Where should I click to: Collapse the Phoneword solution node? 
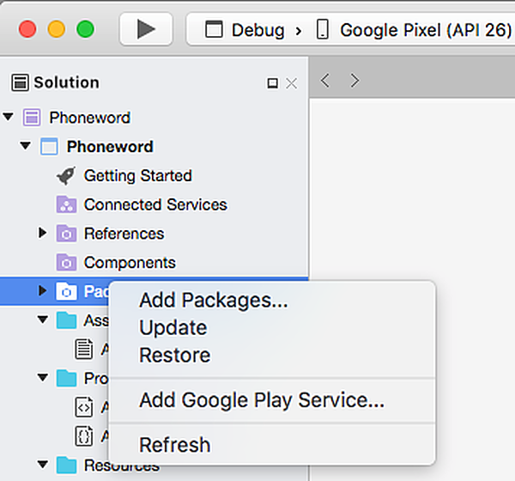[x=9, y=117]
